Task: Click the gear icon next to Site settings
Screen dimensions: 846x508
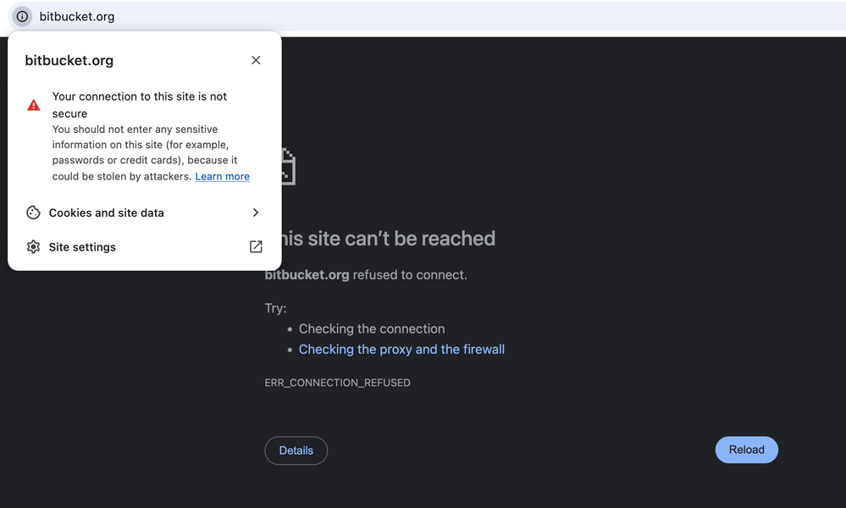Action: (34, 246)
